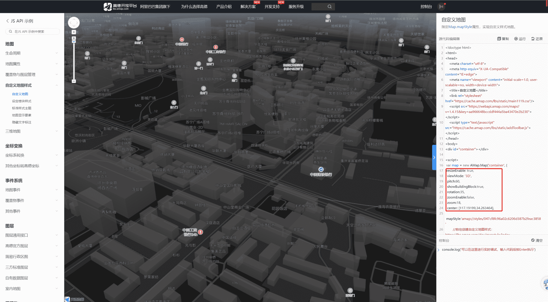Open the 为什么选择高德 menu
548x302 pixels.
click(194, 6)
